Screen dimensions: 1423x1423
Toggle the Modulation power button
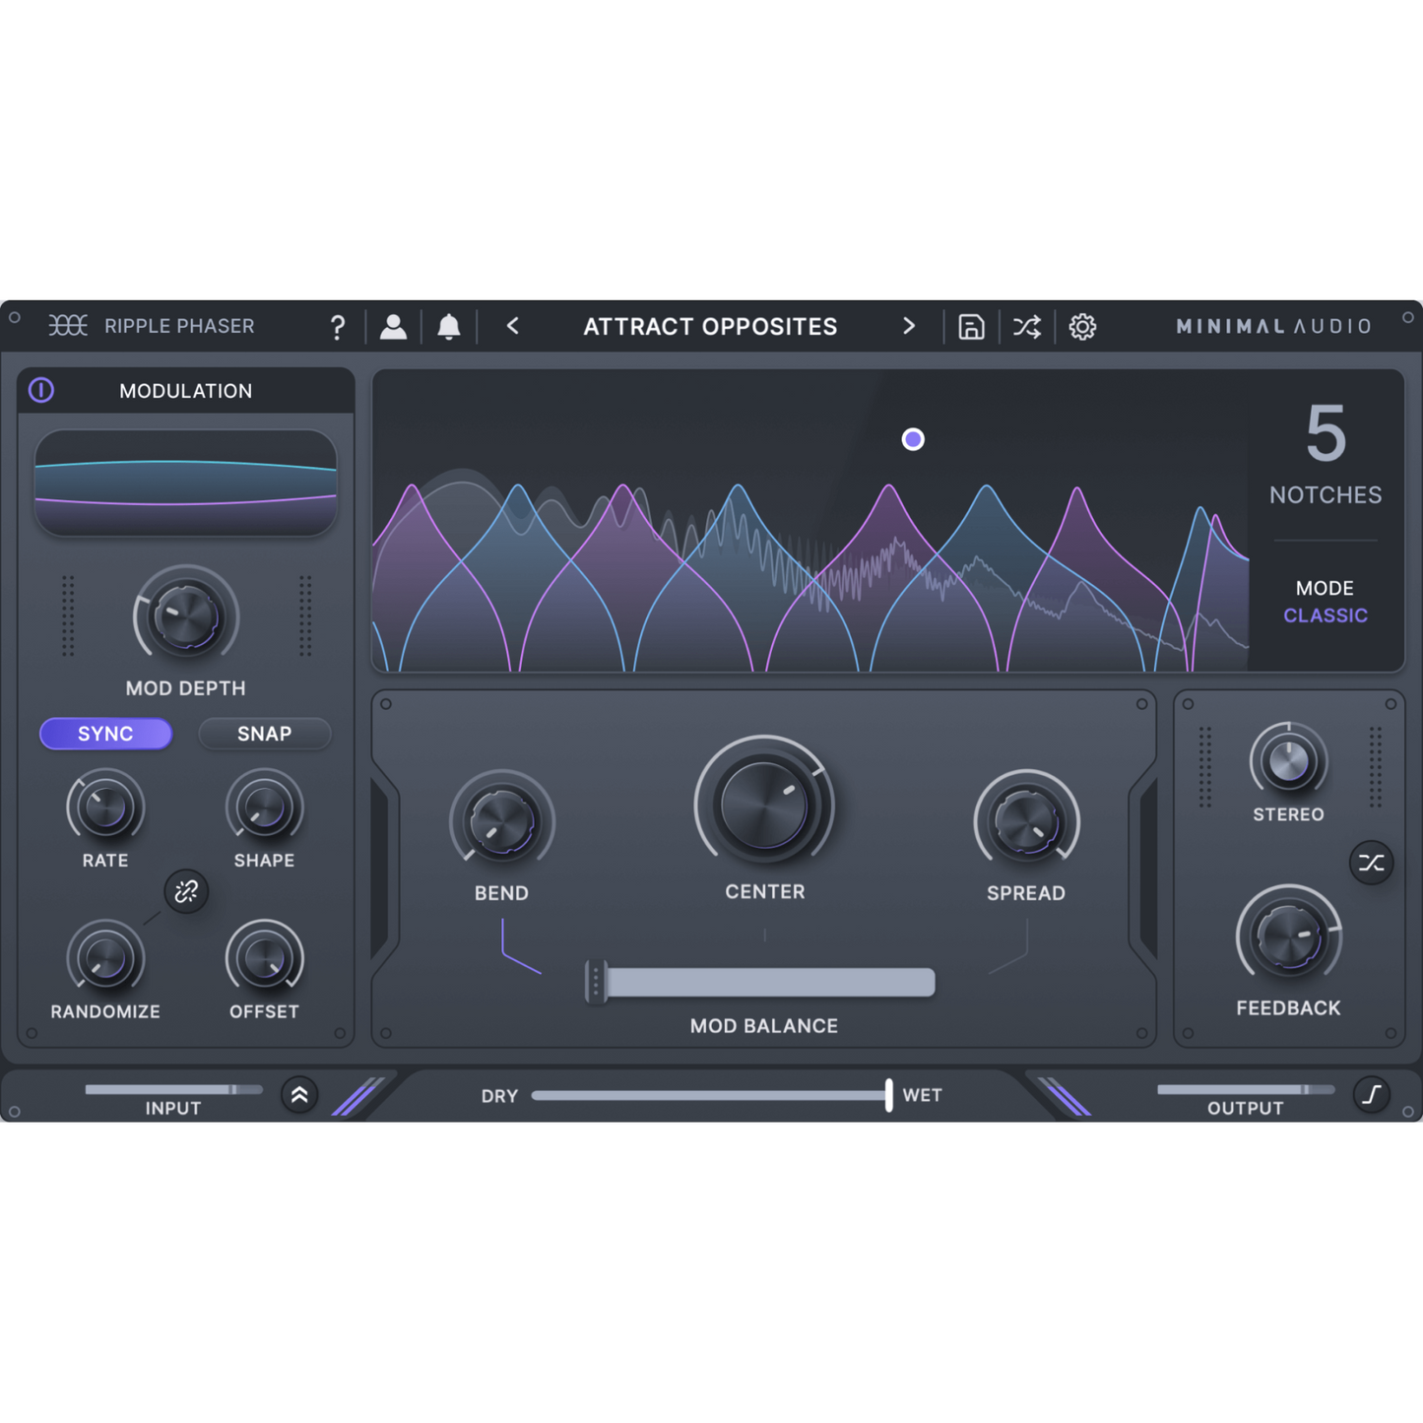41,391
